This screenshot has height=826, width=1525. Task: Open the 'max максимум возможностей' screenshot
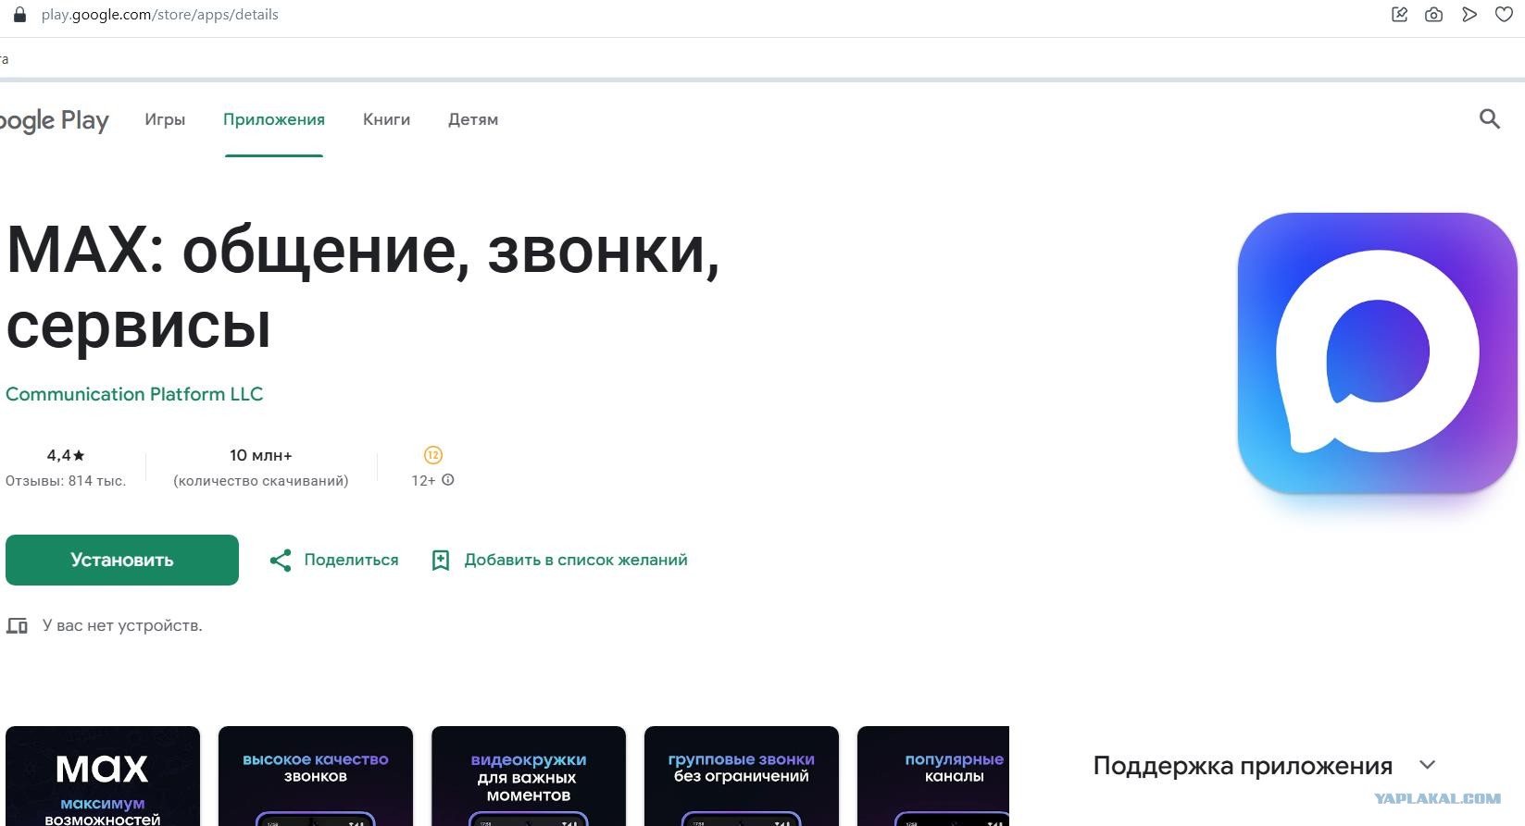pyautogui.click(x=103, y=776)
